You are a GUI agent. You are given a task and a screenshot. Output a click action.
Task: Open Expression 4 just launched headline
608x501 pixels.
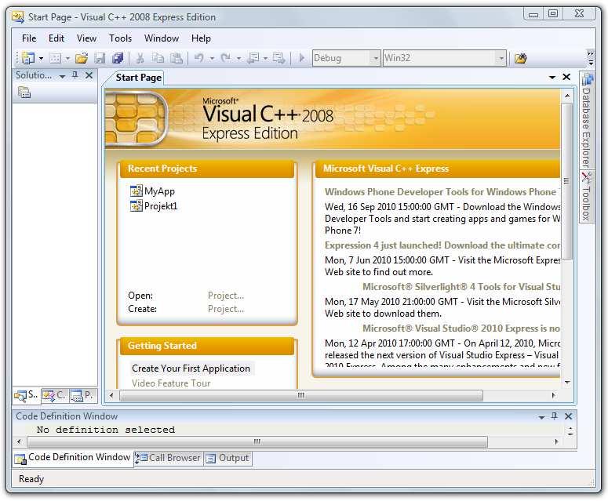(442, 245)
